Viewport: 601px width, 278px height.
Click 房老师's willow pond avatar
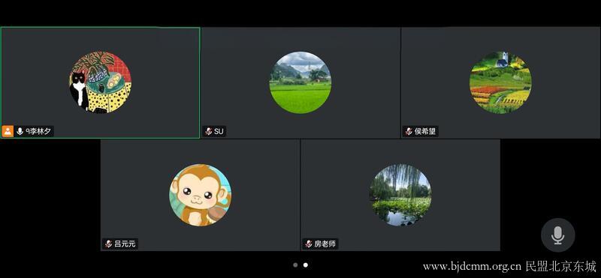400,195
